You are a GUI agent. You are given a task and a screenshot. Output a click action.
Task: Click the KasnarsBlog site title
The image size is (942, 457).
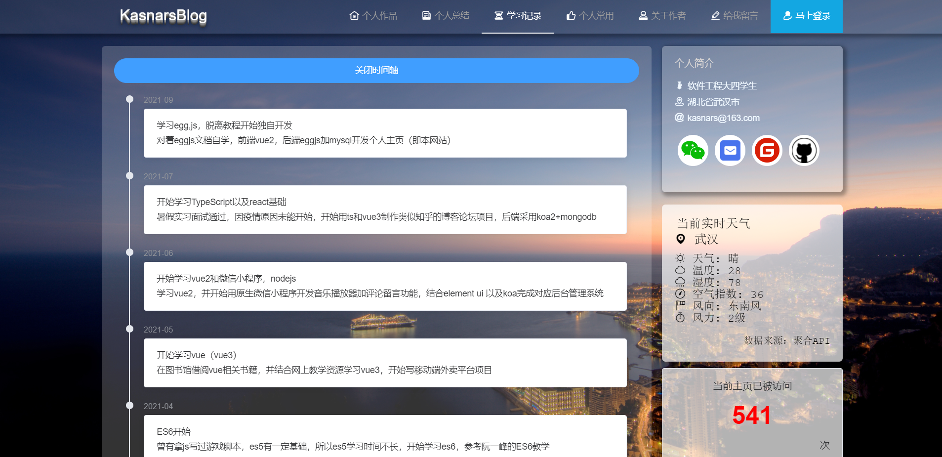[x=163, y=16]
